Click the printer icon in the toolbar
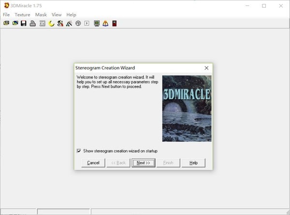 pyautogui.click(x=33, y=23)
